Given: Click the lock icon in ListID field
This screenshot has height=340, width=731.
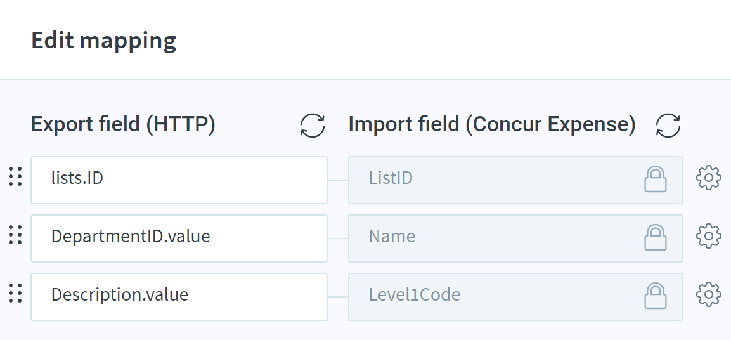Looking at the screenshot, I should coord(656,179).
